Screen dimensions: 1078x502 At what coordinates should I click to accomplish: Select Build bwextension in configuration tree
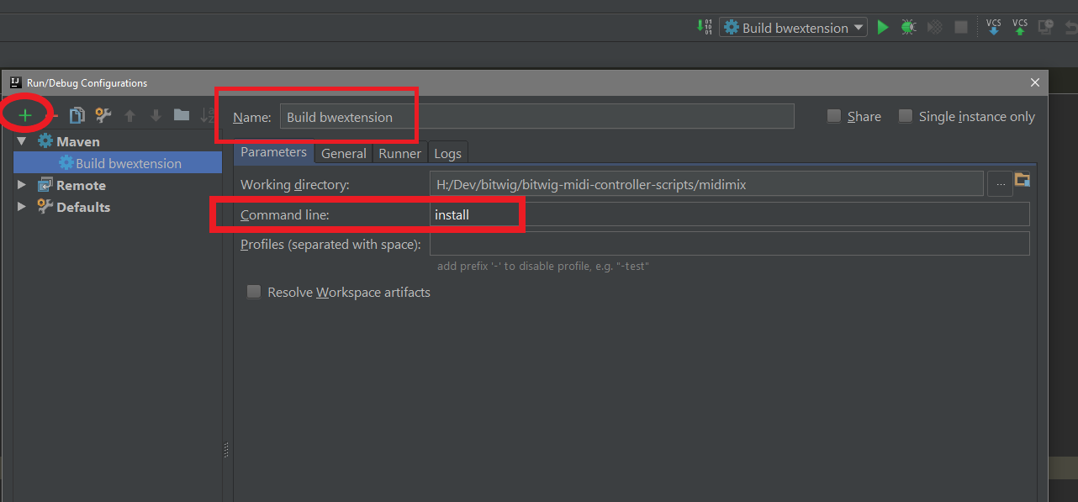coord(118,163)
